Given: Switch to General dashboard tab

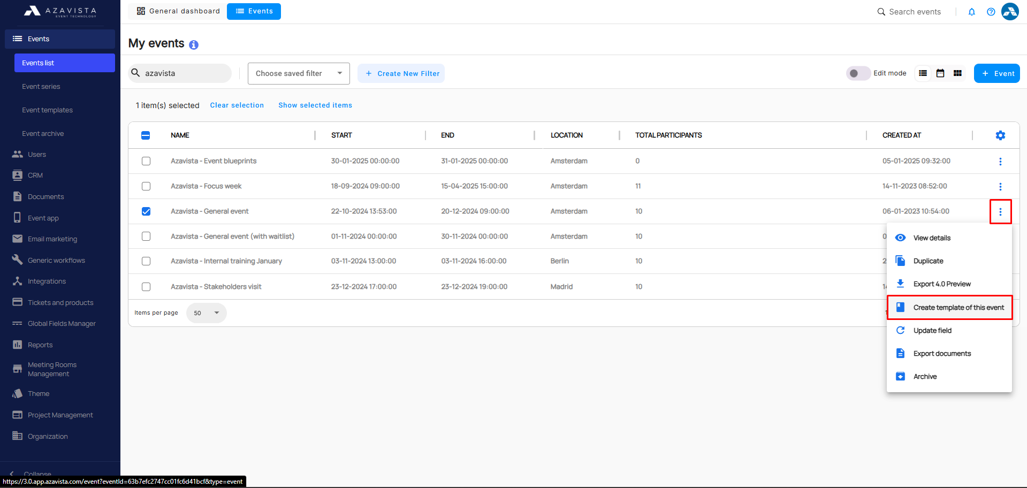Looking at the screenshot, I should pos(178,11).
